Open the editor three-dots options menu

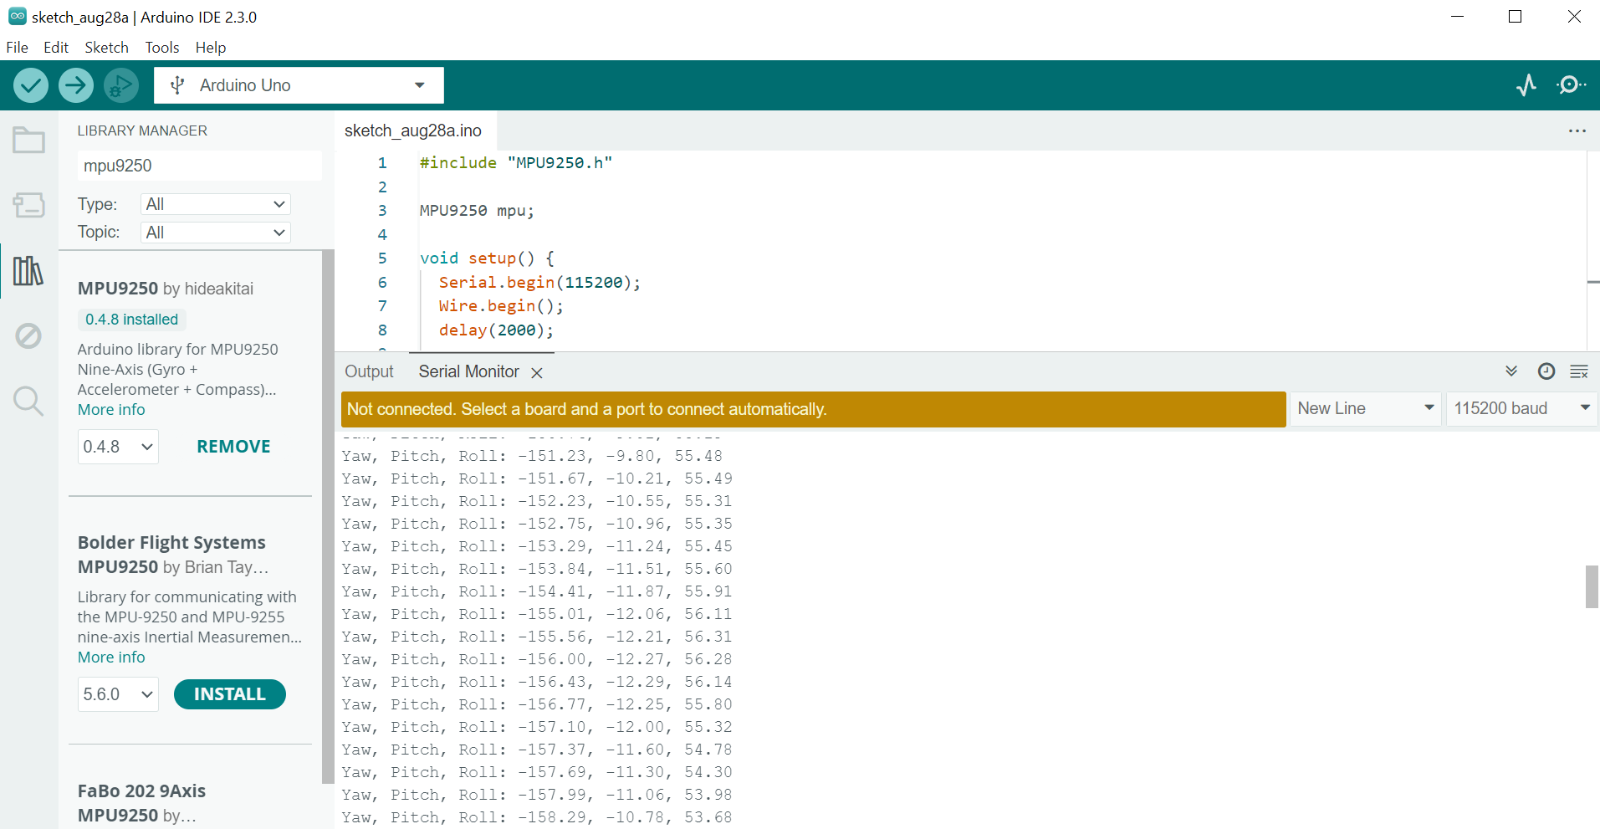coord(1577,131)
